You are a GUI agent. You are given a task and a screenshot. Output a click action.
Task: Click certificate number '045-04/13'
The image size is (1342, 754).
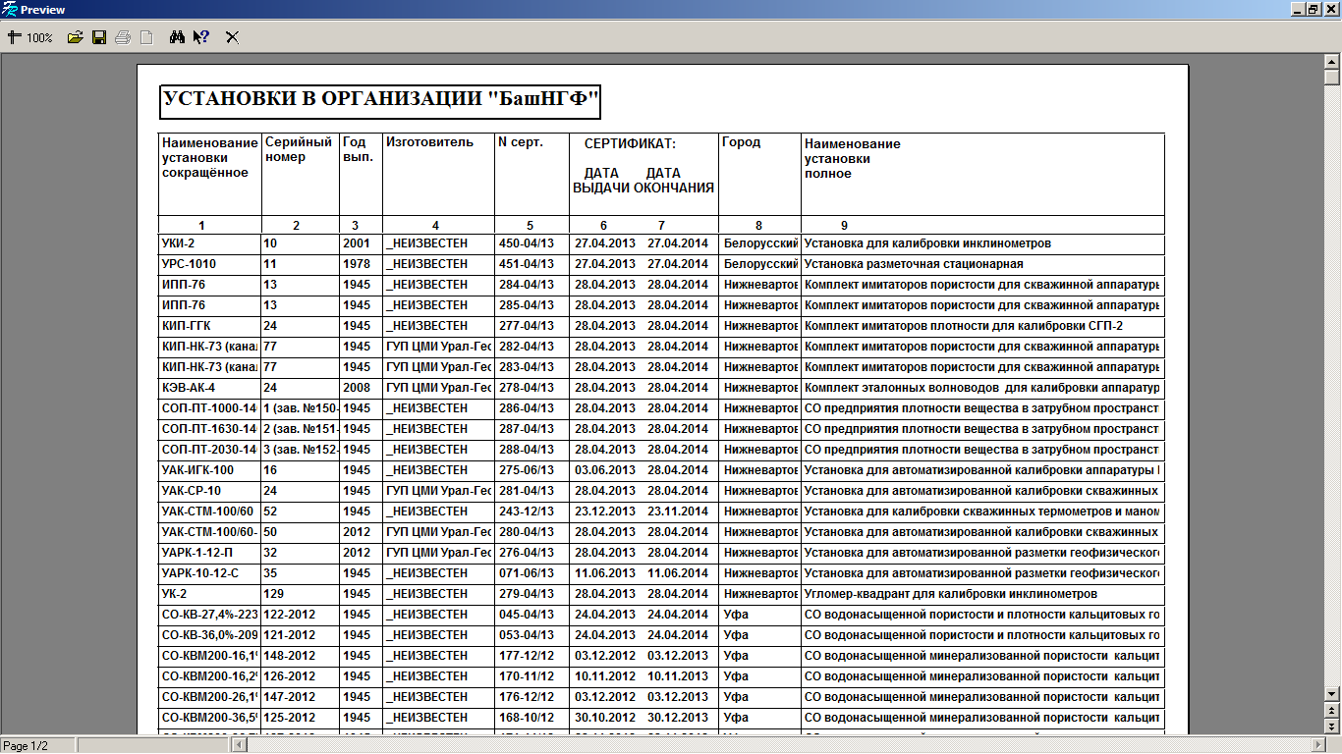527,615
